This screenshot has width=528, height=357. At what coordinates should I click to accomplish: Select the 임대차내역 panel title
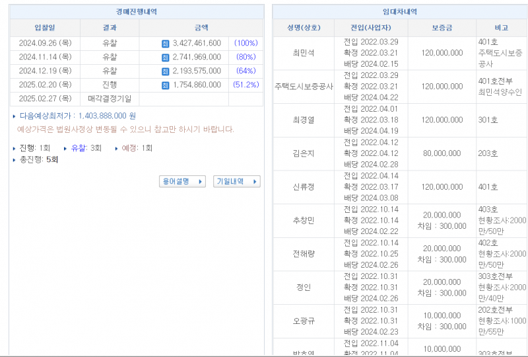(x=400, y=12)
